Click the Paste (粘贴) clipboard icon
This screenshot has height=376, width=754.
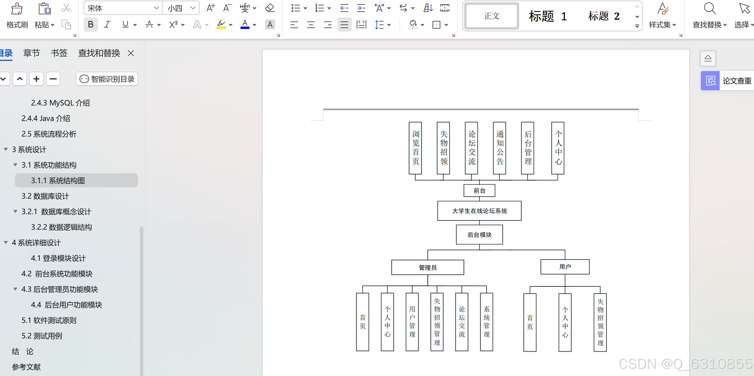click(x=45, y=9)
